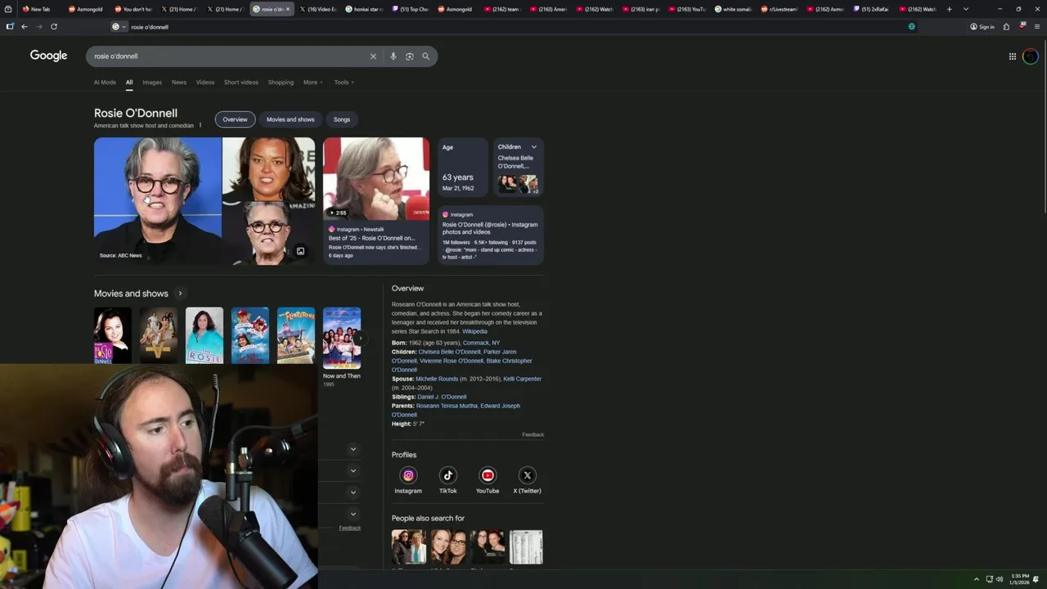Open the large Rosie O'Donnell ABC News photo

[158, 200]
